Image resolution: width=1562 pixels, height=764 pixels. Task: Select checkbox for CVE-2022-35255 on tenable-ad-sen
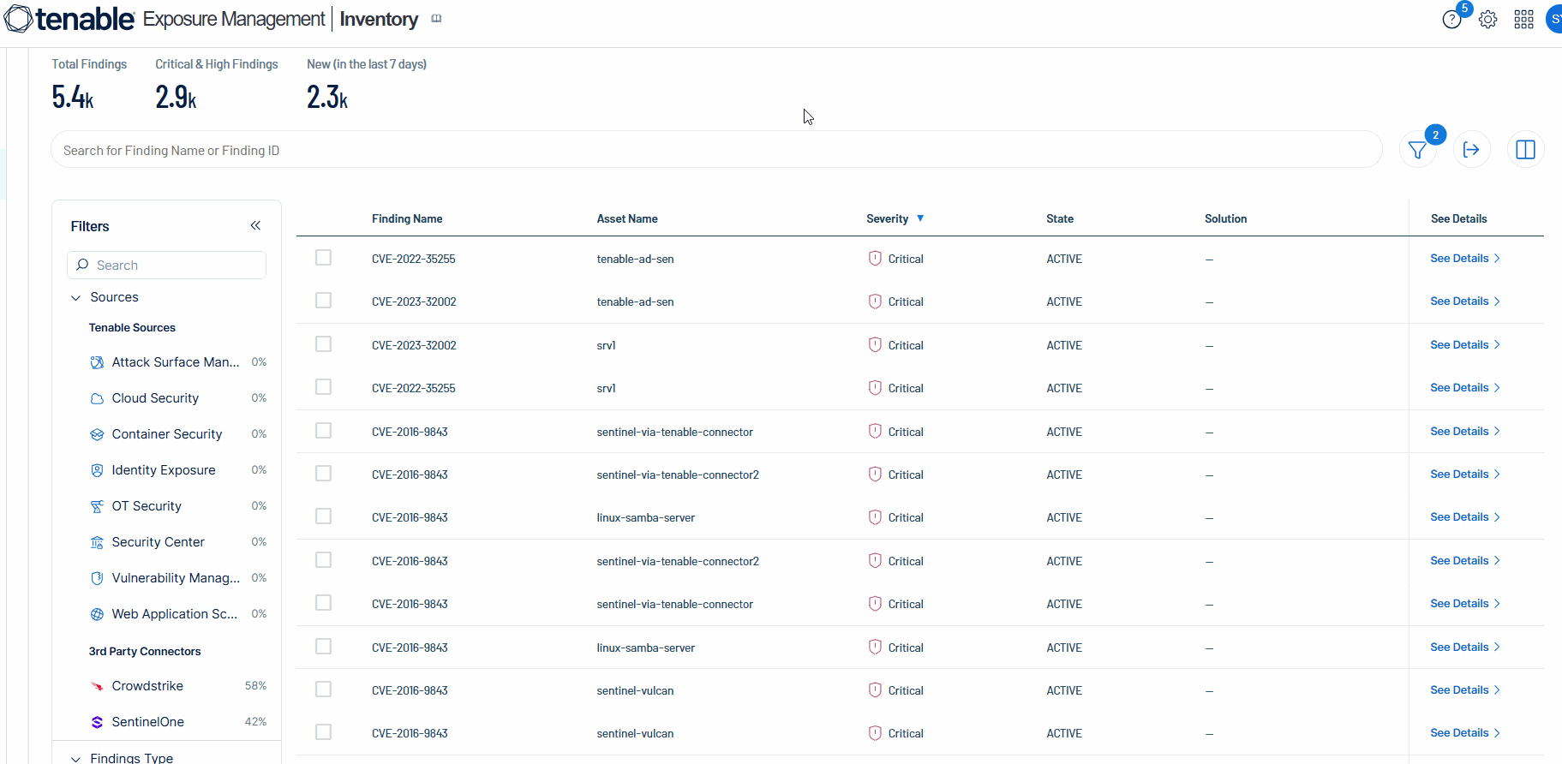pyautogui.click(x=323, y=258)
